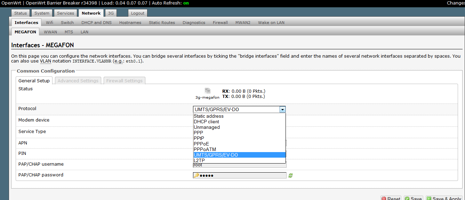Open the Protocol dropdown arrow
The image size is (465, 200).
click(282, 109)
